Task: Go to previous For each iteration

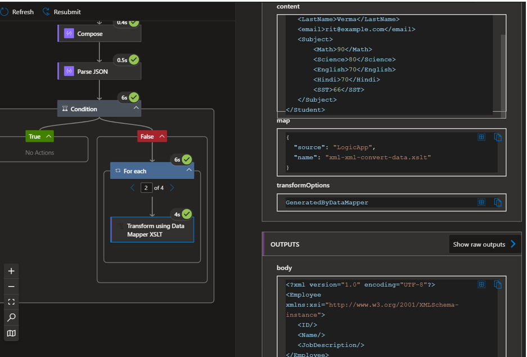Action: pyautogui.click(x=132, y=188)
